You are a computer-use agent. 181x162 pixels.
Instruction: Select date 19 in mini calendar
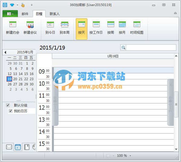pos(9,79)
